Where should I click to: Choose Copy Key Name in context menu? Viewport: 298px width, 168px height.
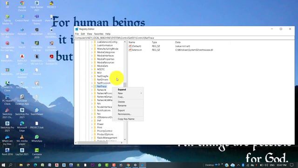coord(128,119)
